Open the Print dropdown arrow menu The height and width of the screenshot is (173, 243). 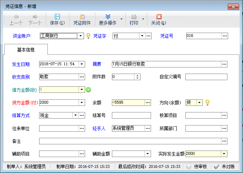point(143,19)
